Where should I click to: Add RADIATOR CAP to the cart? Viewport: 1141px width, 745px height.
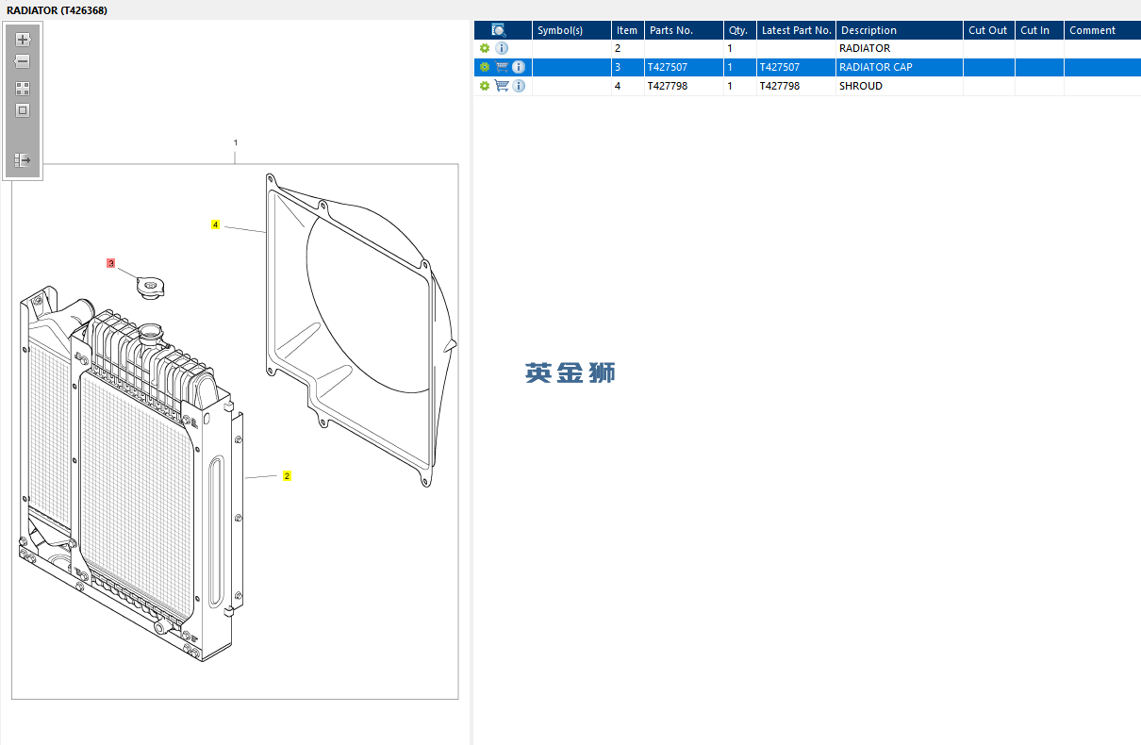tap(502, 67)
